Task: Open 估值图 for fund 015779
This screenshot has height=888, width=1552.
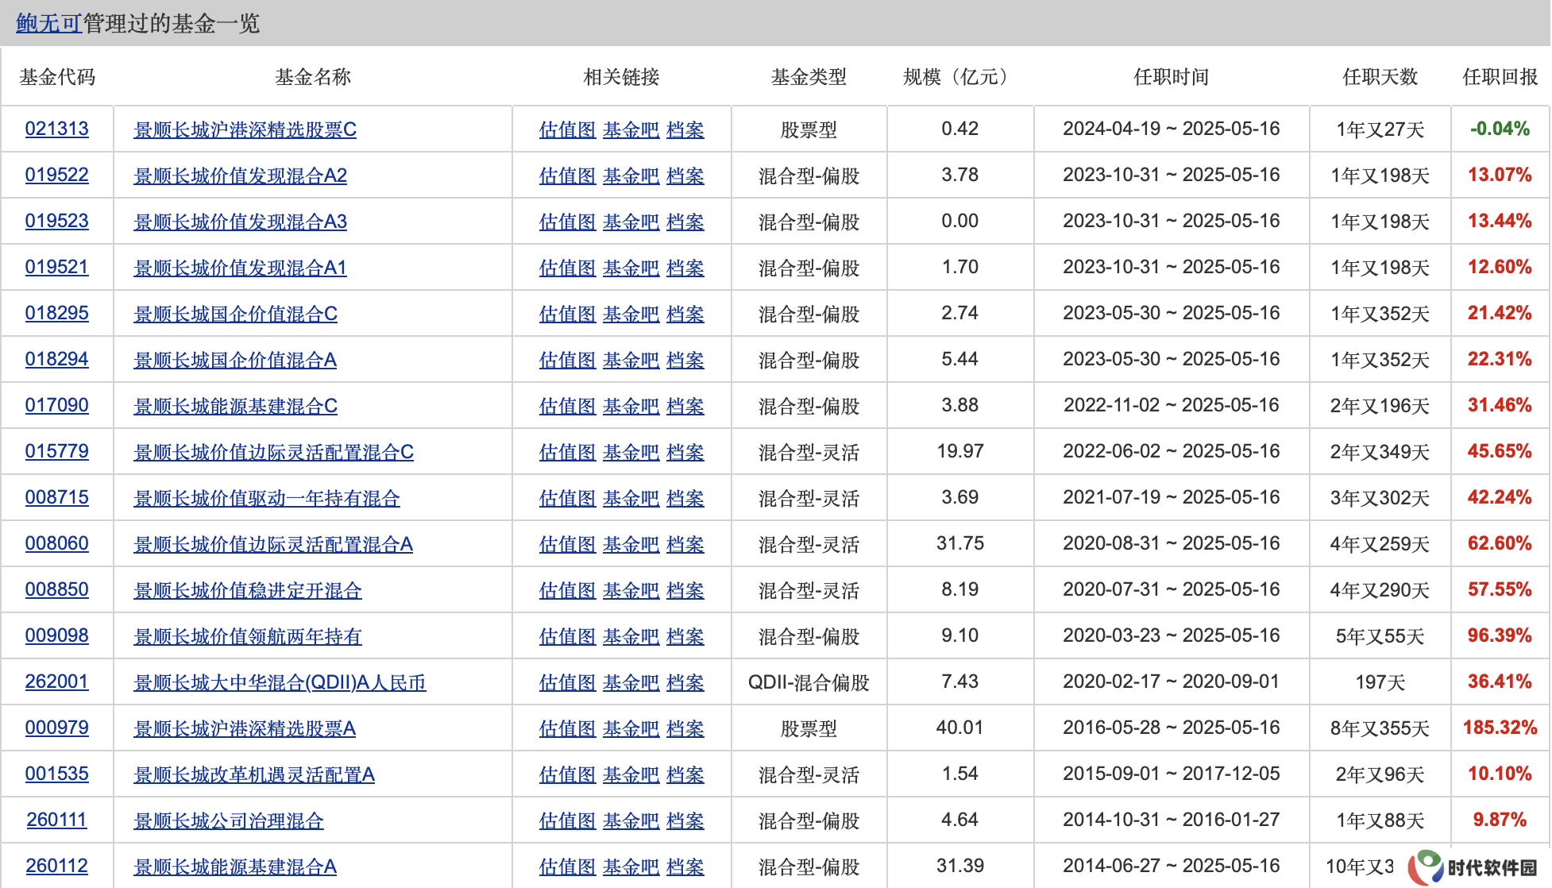Action: tap(568, 452)
